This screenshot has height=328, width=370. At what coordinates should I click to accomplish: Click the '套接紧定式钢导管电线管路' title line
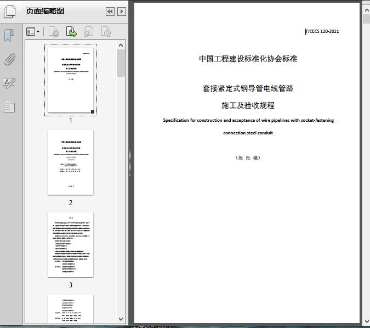[x=248, y=88]
